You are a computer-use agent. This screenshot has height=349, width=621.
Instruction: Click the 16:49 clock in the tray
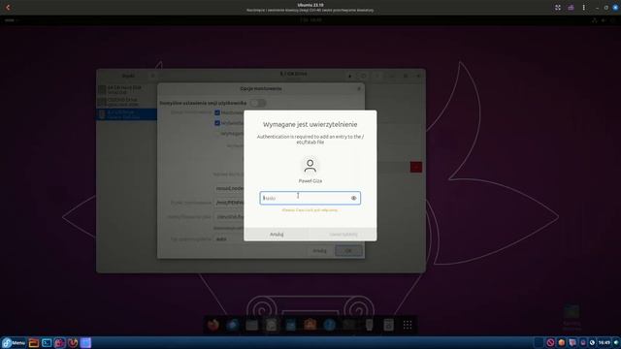pyautogui.click(x=604, y=342)
